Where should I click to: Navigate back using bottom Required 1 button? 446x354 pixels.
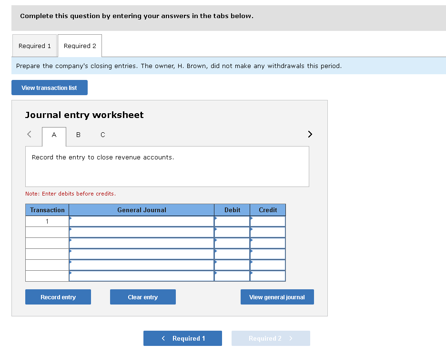point(182,338)
